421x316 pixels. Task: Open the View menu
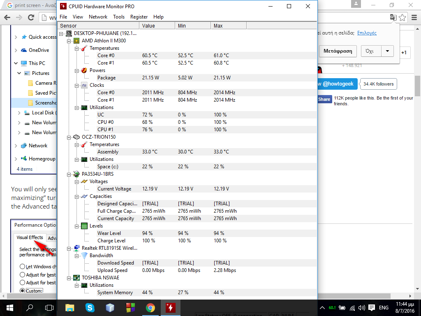(x=78, y=16)
